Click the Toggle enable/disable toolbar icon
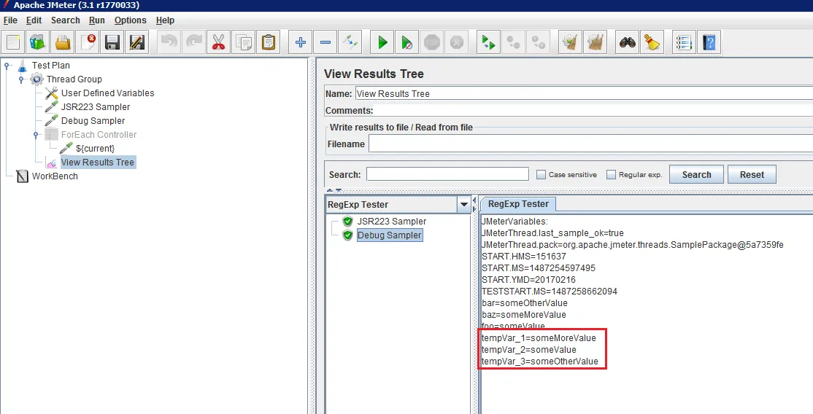 pos(350,42)
